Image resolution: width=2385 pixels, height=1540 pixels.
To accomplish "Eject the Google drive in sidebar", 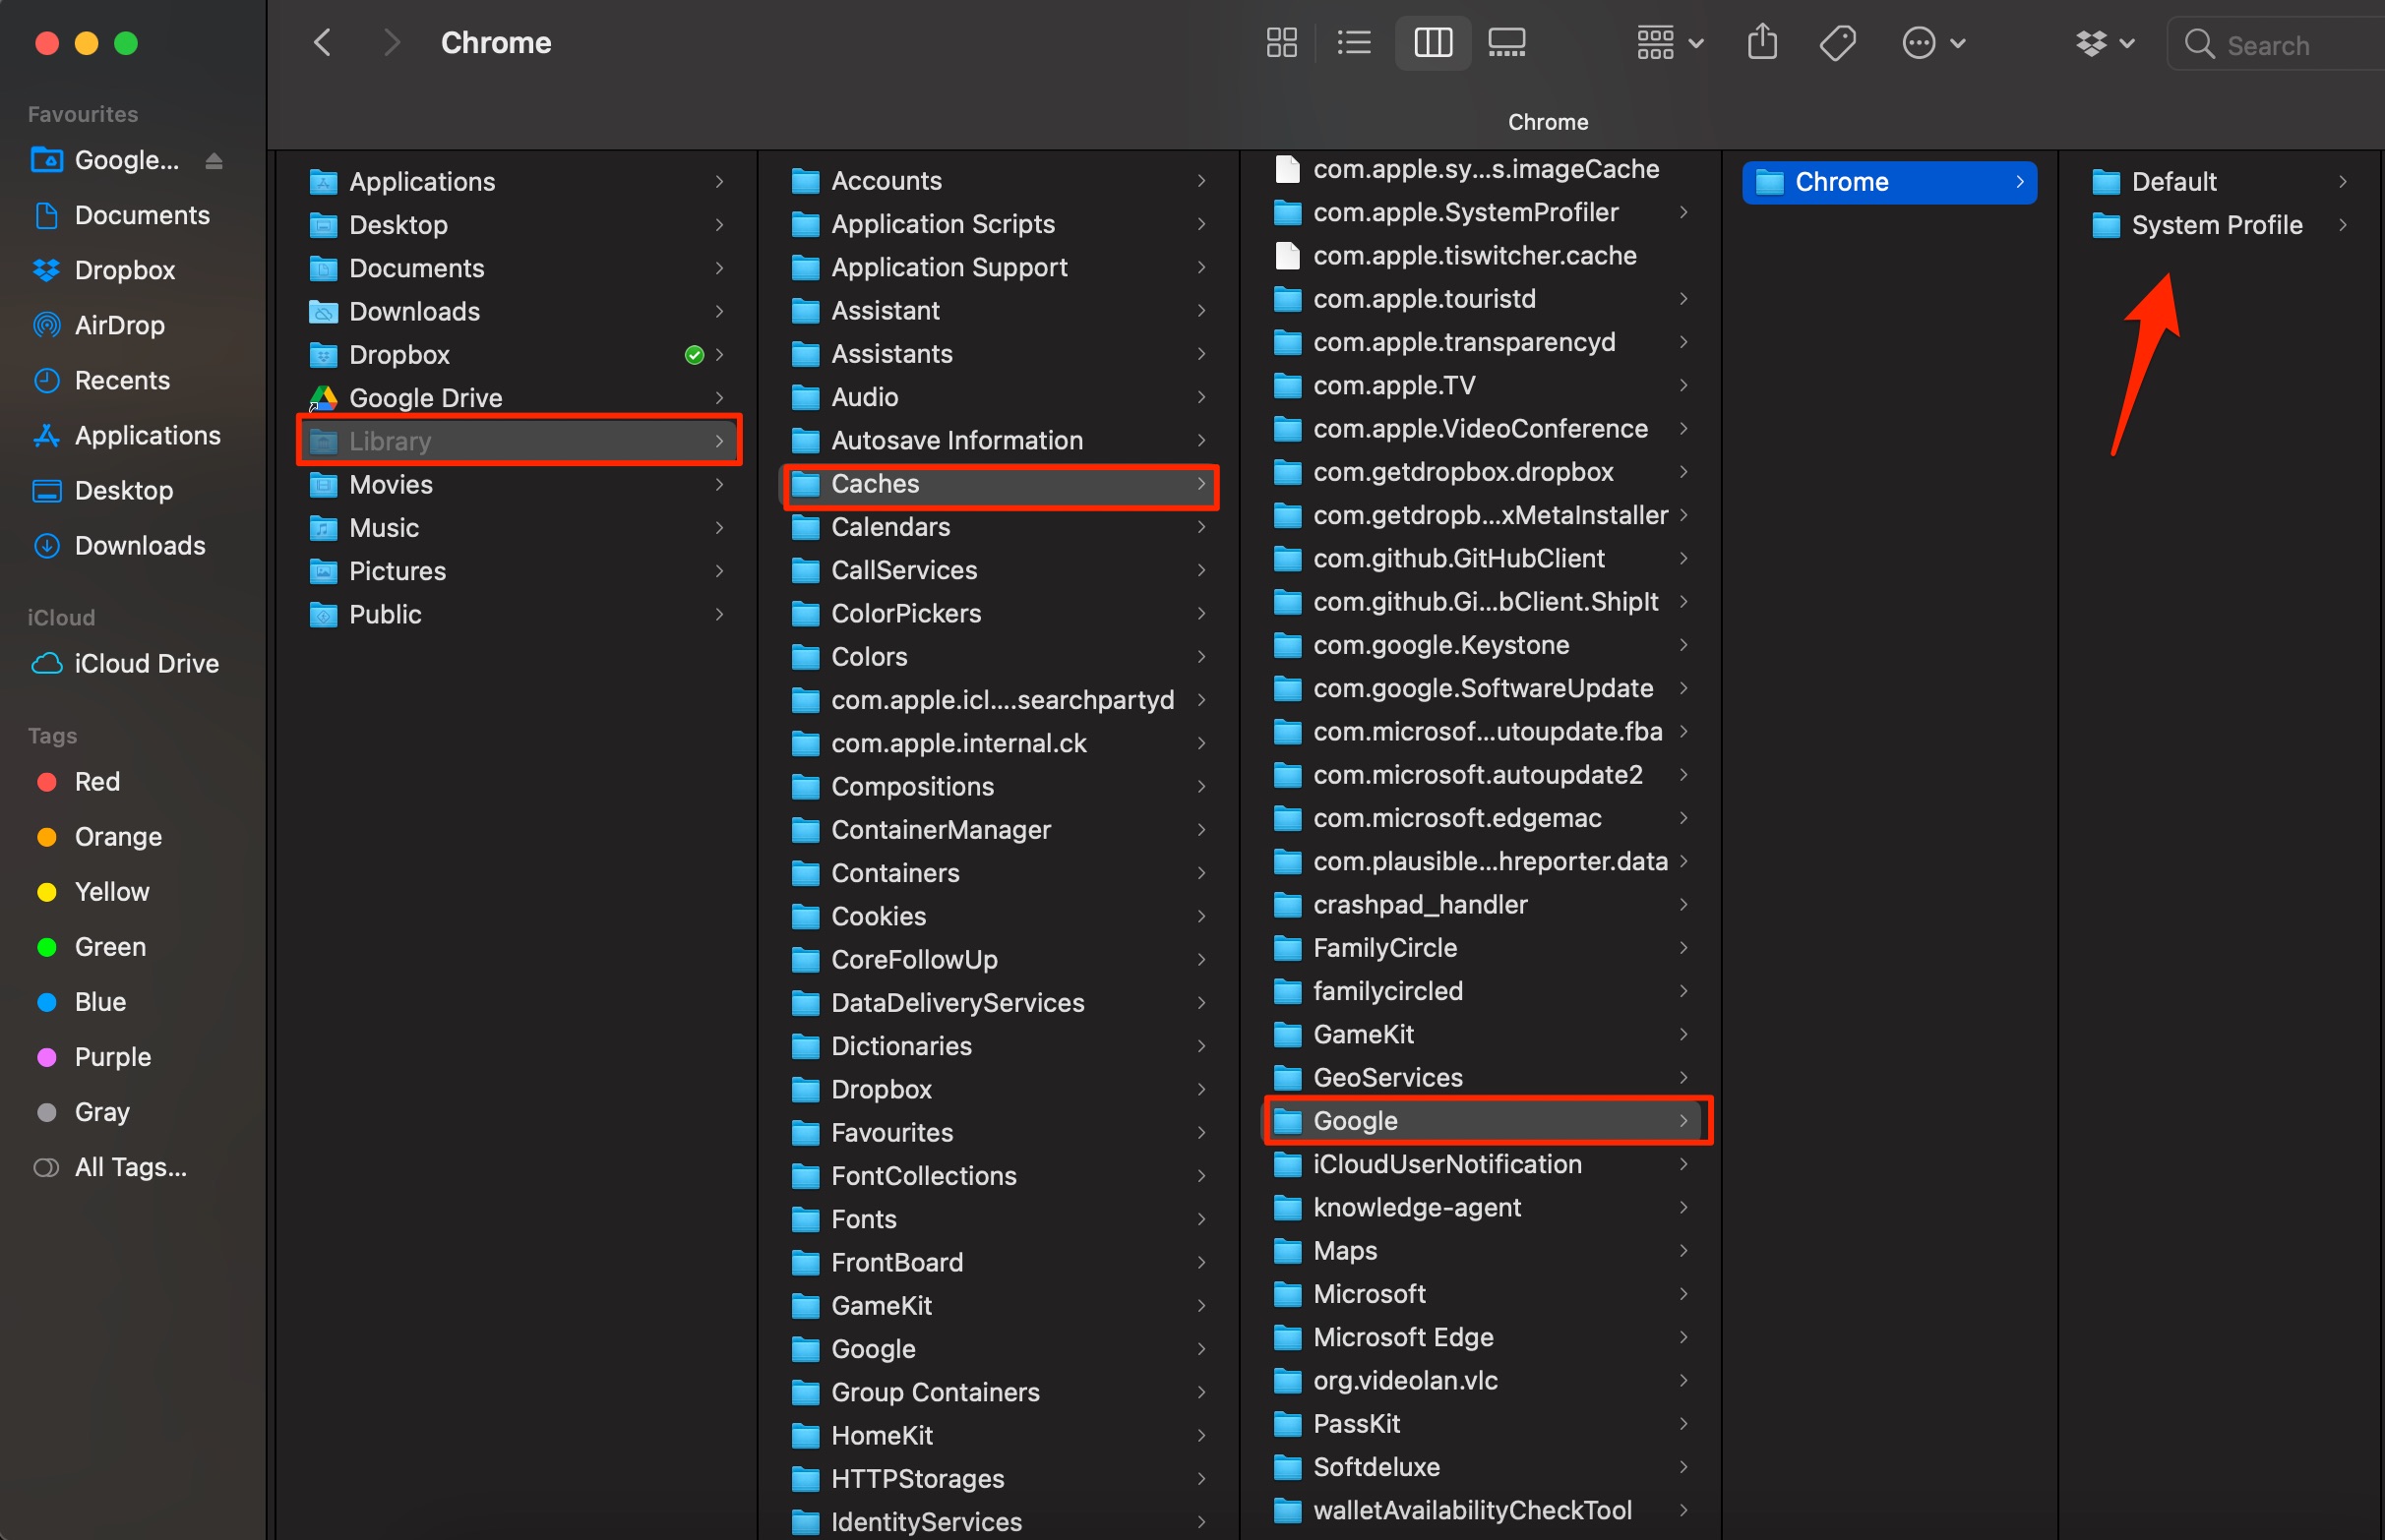I will coord(214,161).
